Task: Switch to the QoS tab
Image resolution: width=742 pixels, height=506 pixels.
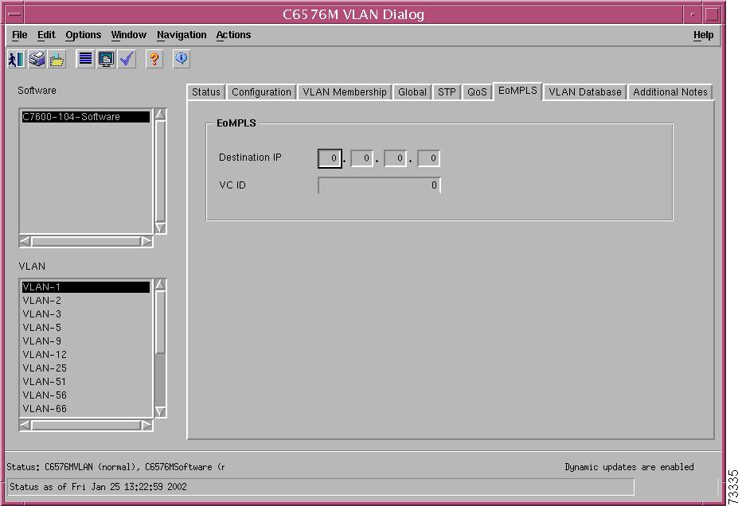Action: (477, 92)
